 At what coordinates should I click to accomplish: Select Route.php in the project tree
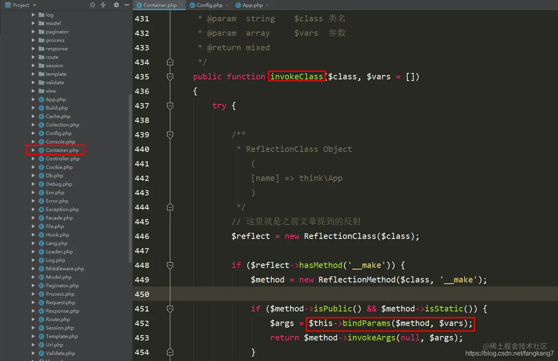click(x=58, y=320)
